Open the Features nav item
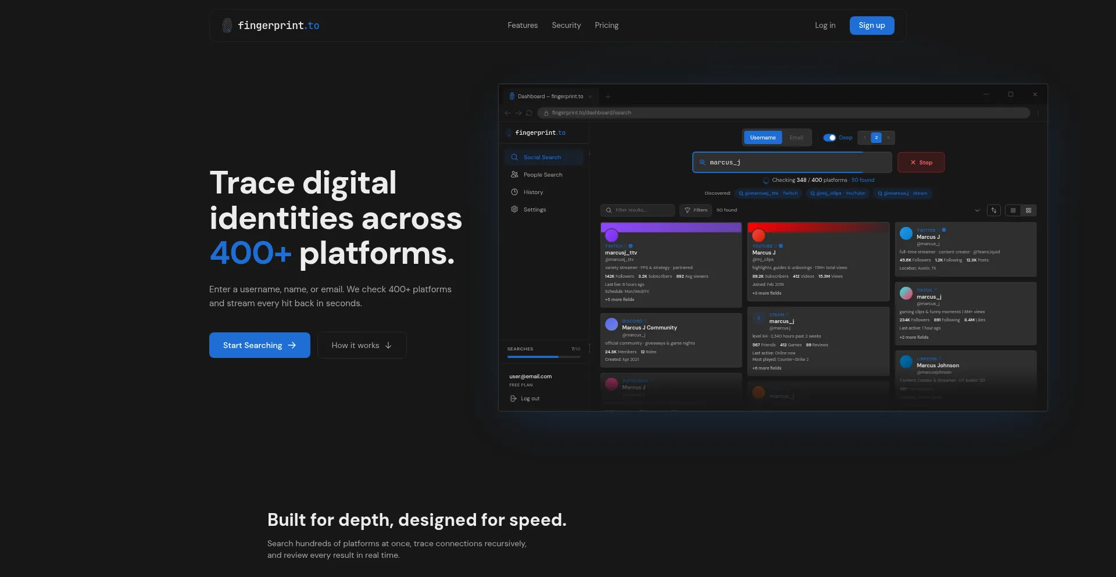Image resolution: width=1116 pixels, height=577 pixels. (x=523, y=26)
